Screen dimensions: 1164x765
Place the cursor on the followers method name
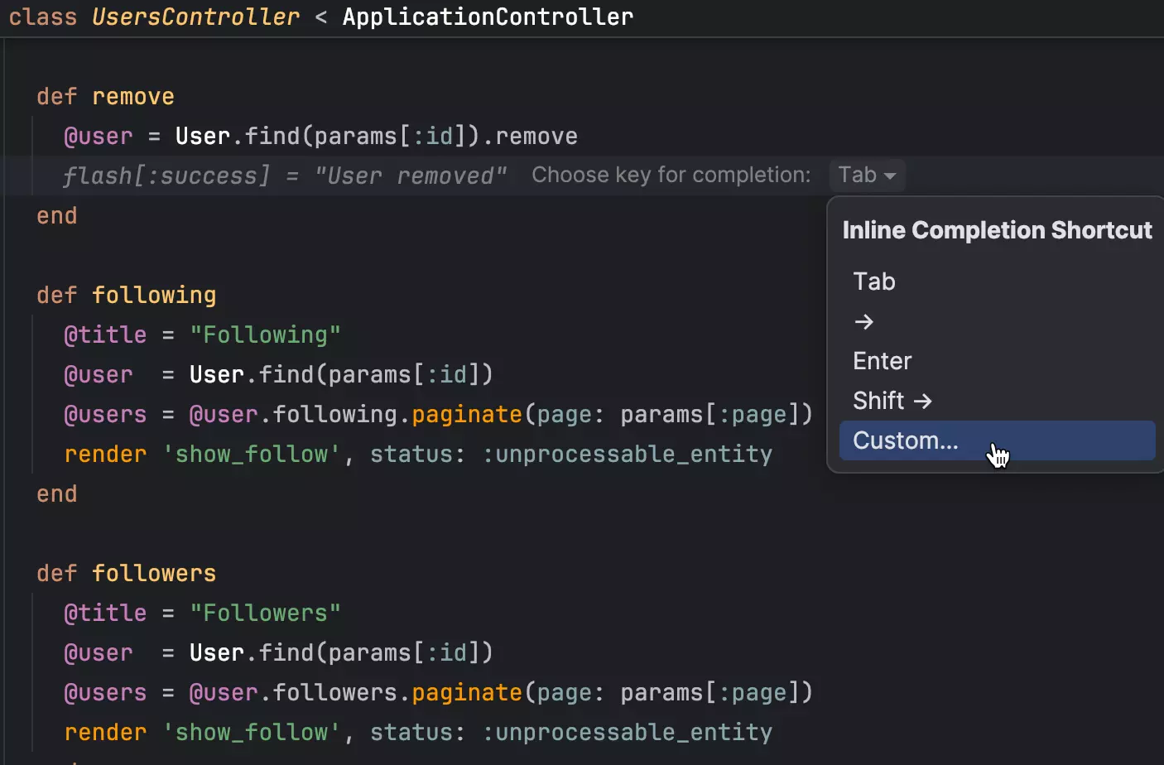153,574
